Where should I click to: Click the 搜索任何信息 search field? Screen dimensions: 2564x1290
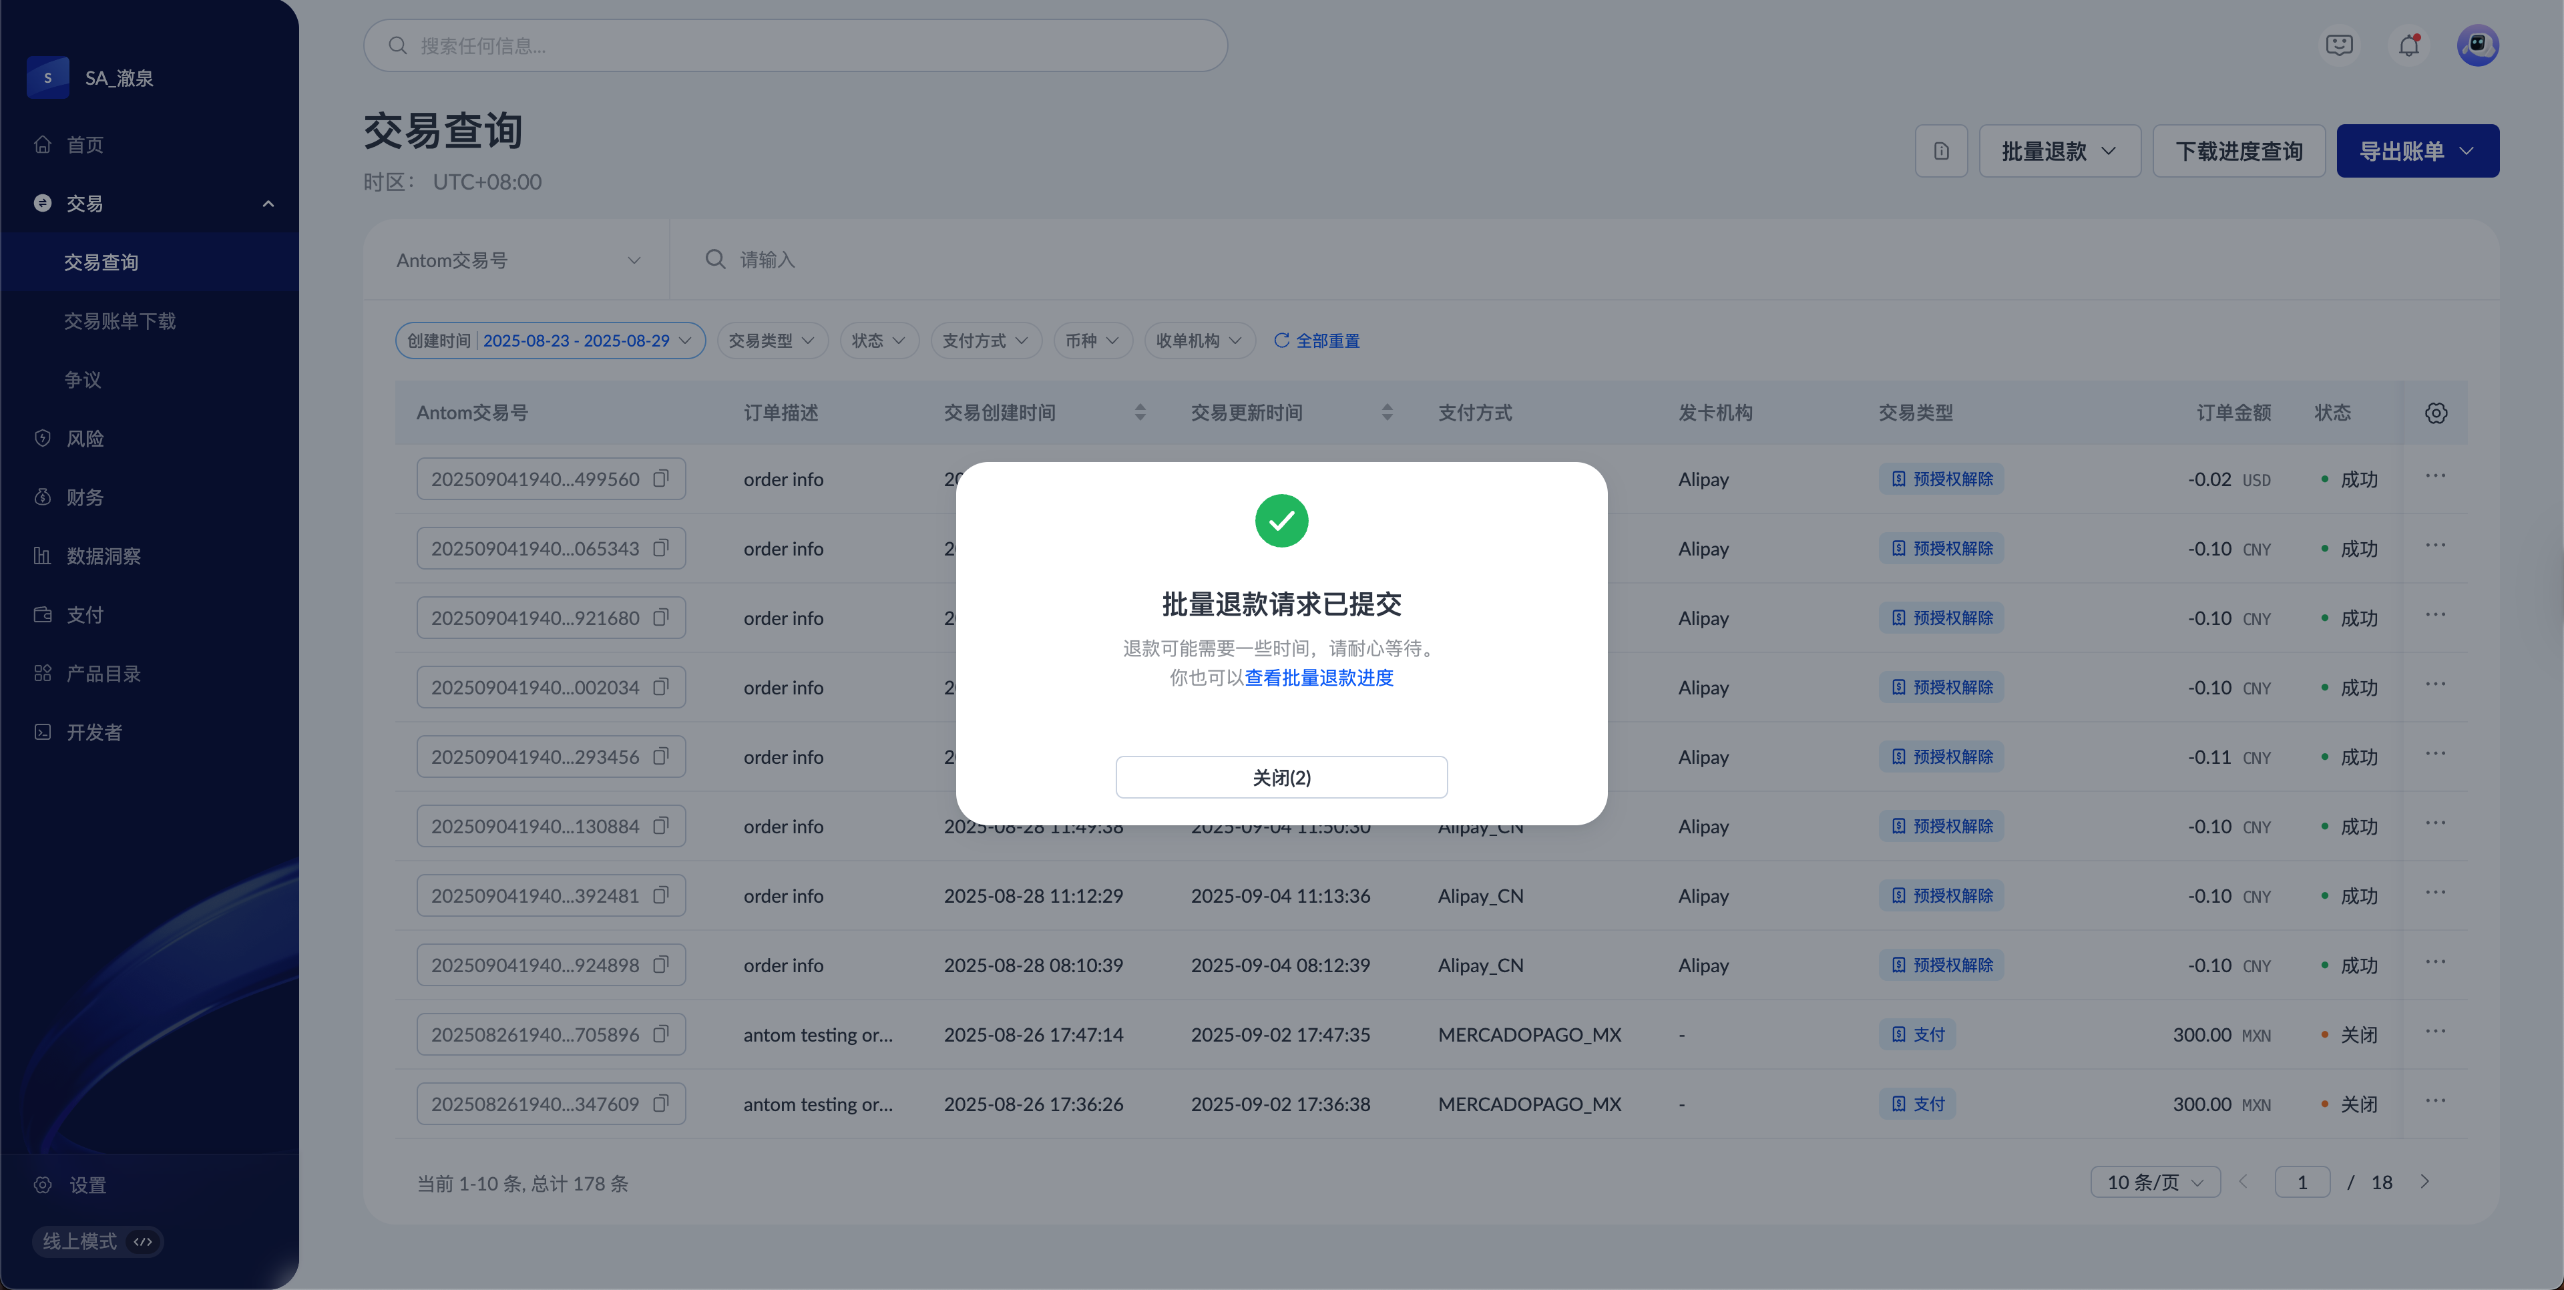(x=797, y=46)
